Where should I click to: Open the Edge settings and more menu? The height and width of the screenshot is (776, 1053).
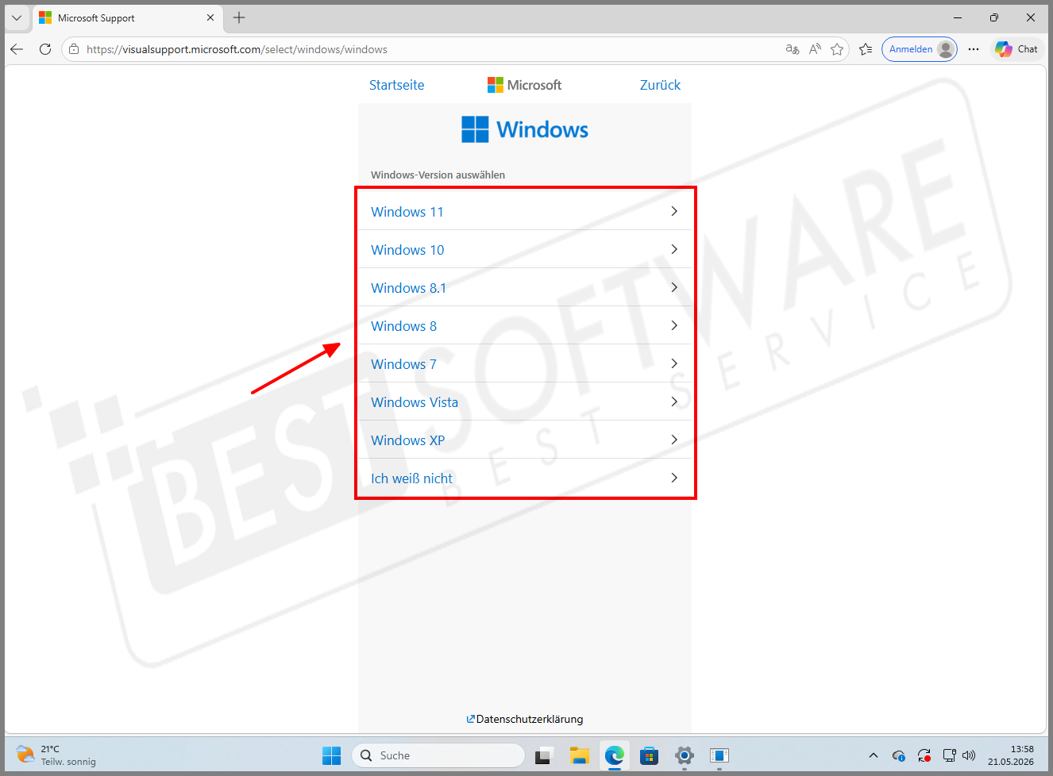974,49
